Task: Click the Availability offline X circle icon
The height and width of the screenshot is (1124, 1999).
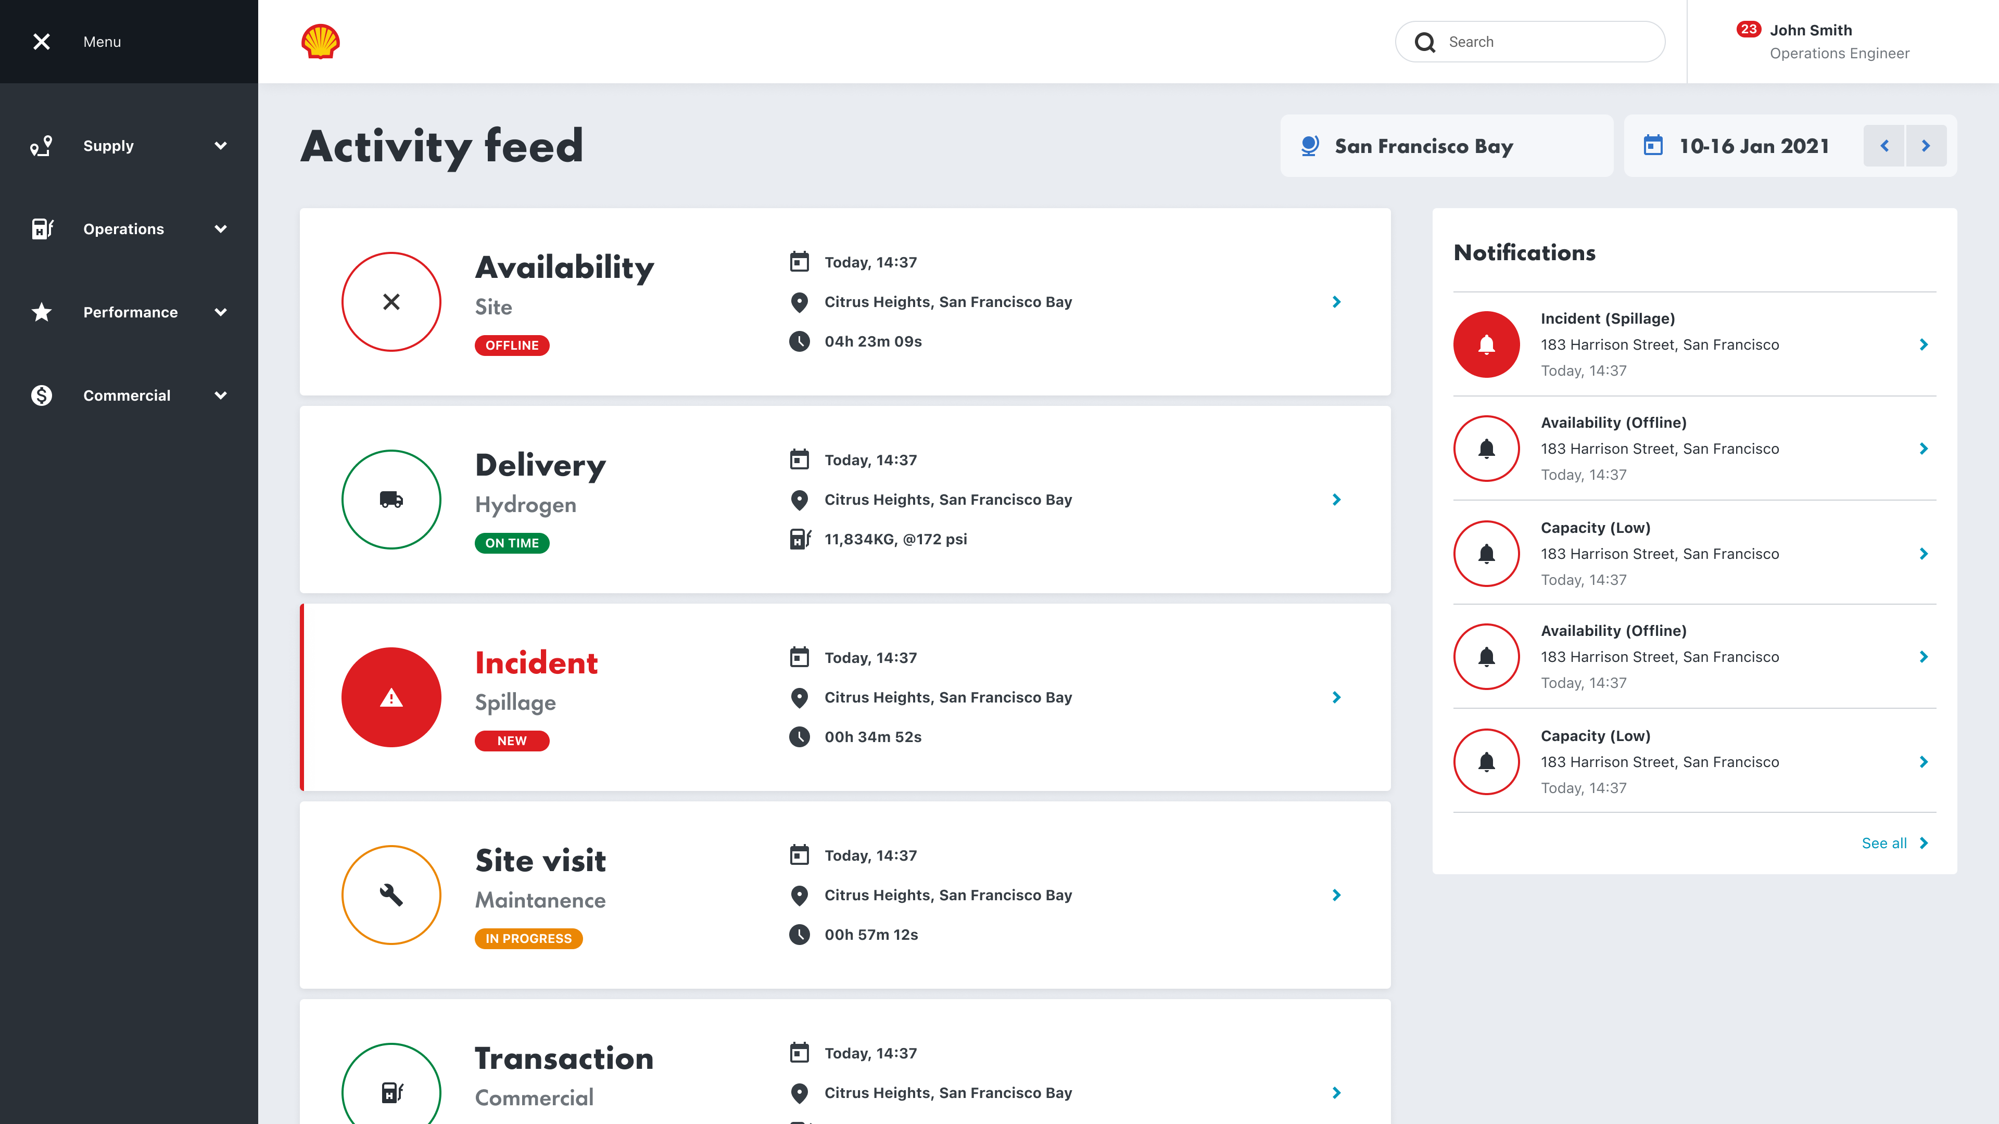Action: pyautogui.click(x=391, y=302)
